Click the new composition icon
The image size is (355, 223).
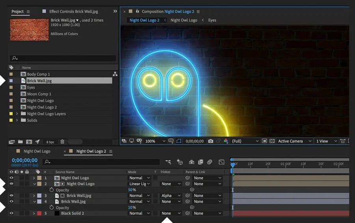(29, 142)
